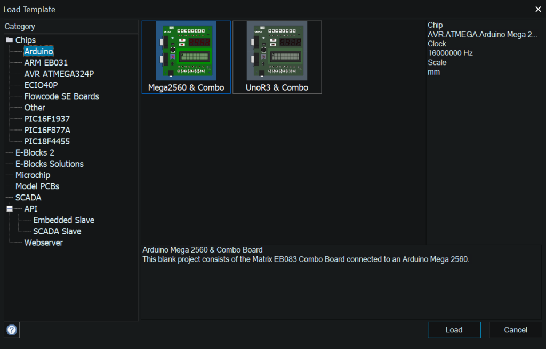546x349 pixels.
Task: Click the Chips folder icon
Action: click(x=10, y=40)
